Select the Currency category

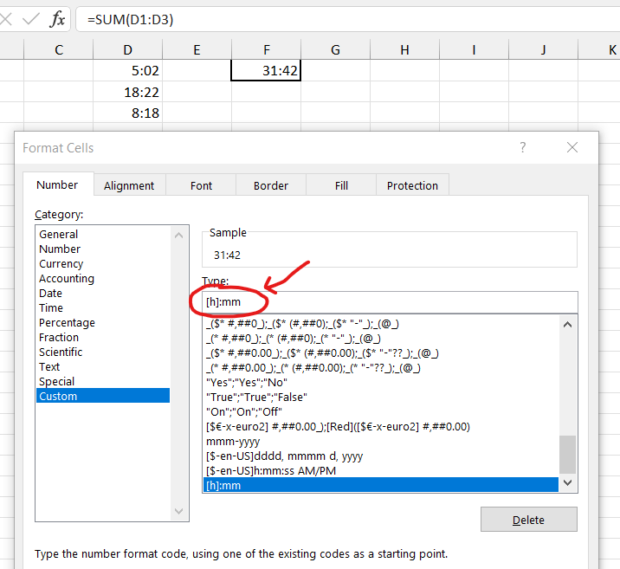point(103,264)
